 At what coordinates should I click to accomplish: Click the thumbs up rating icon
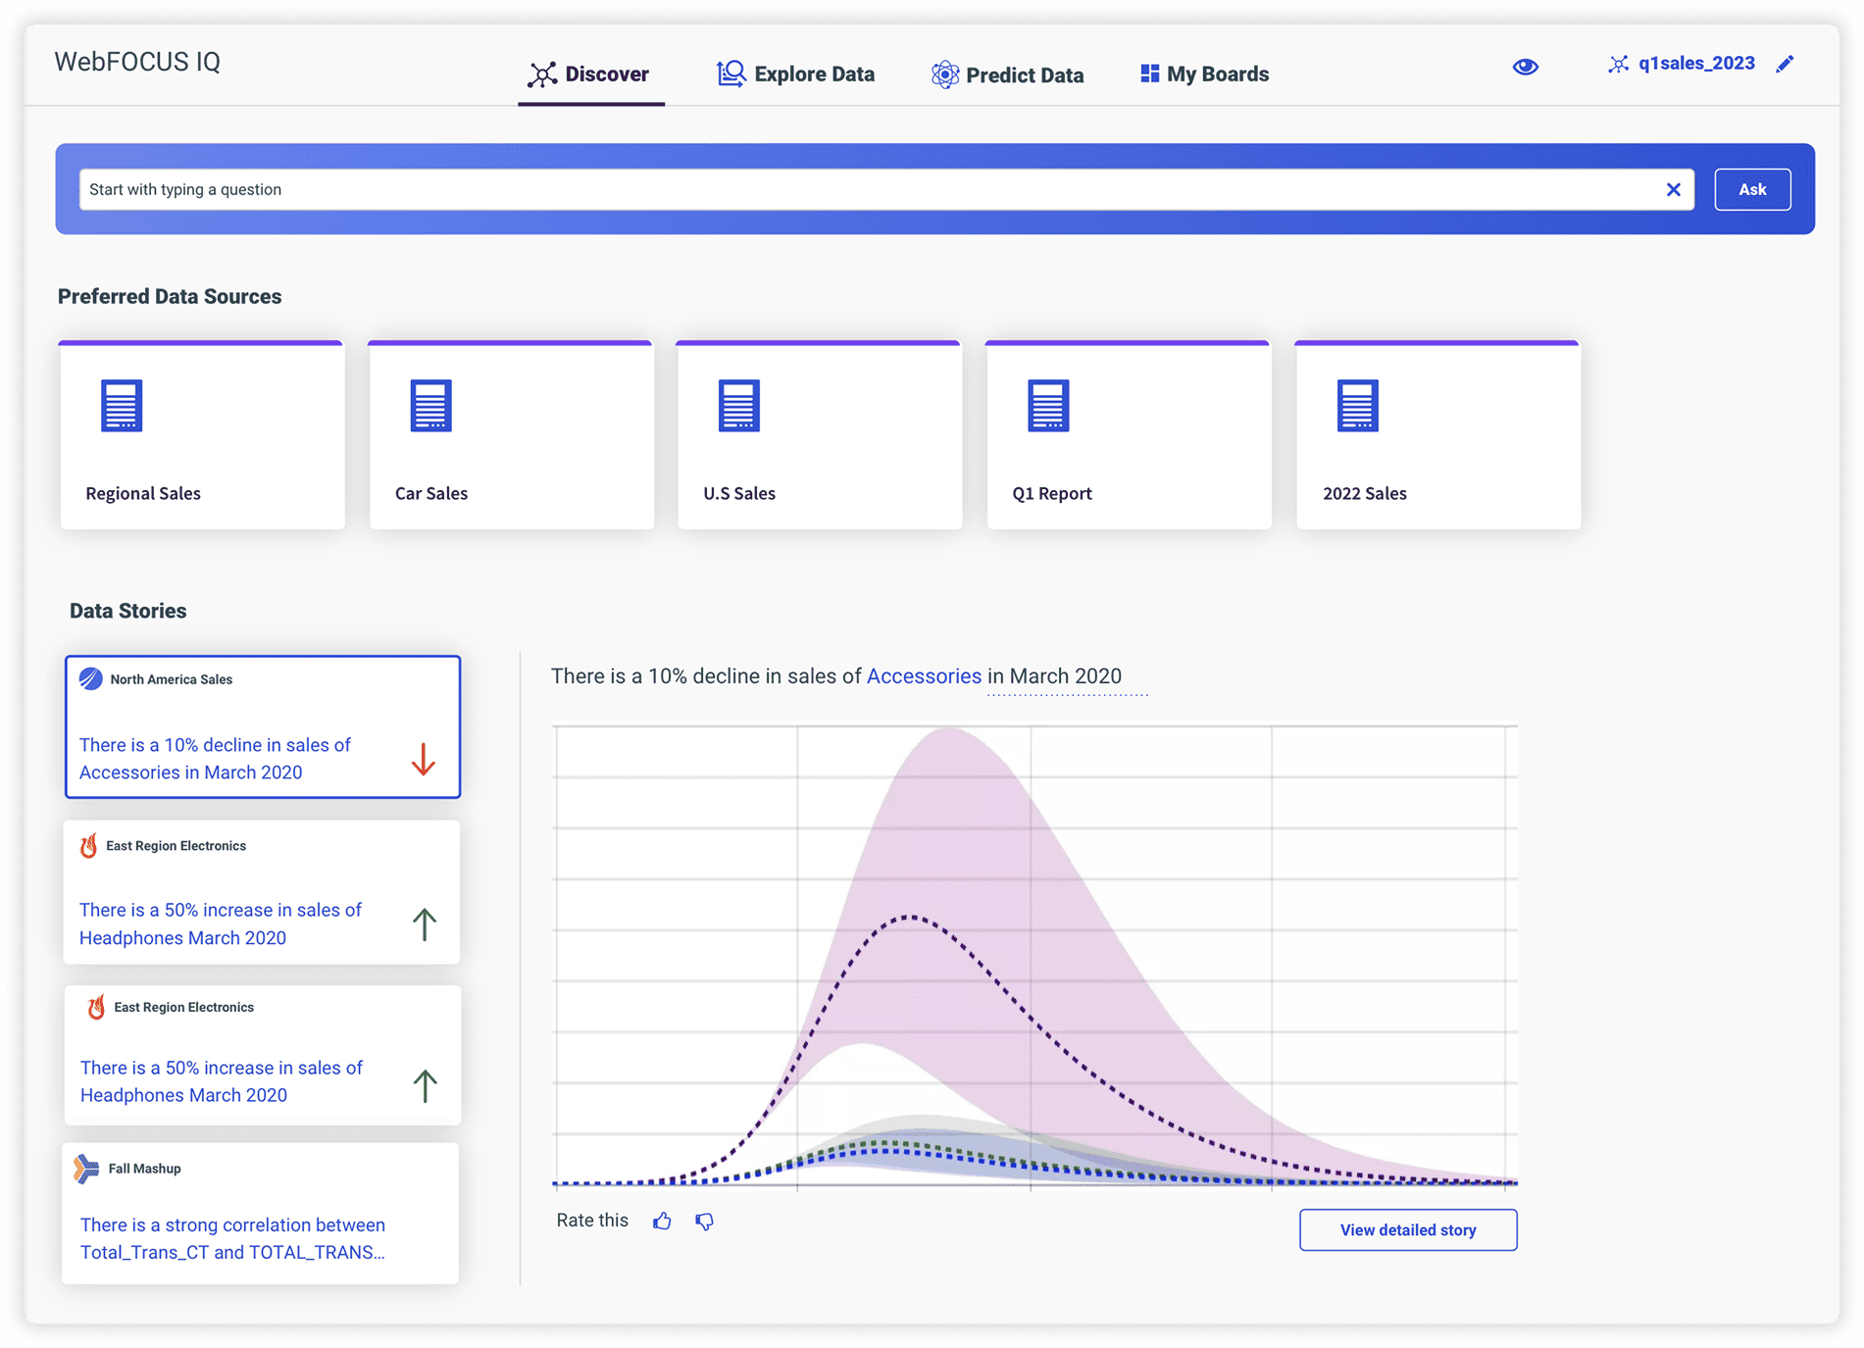[x=663, y=1221]
